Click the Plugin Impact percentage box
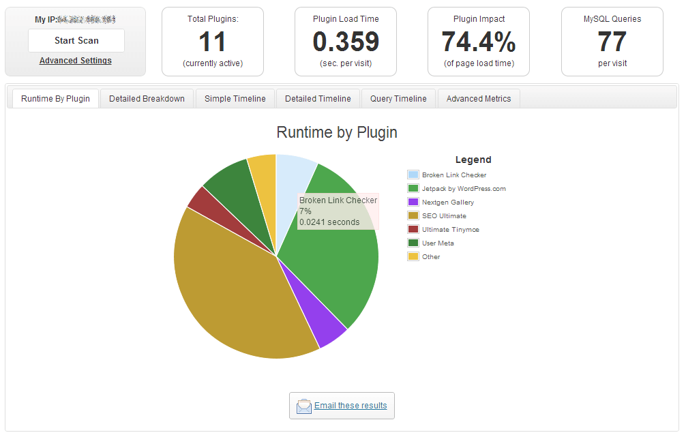Image resolution: width=686 pixels, height=435 pixels. pyautogui.click(x=478, y=41)
